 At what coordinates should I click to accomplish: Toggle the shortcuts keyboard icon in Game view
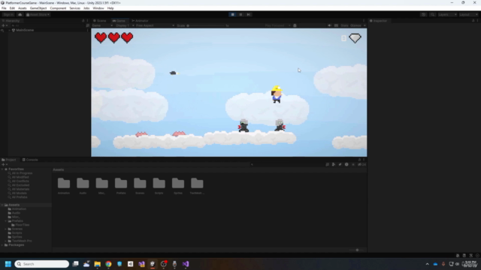click(x=336, y=25)
